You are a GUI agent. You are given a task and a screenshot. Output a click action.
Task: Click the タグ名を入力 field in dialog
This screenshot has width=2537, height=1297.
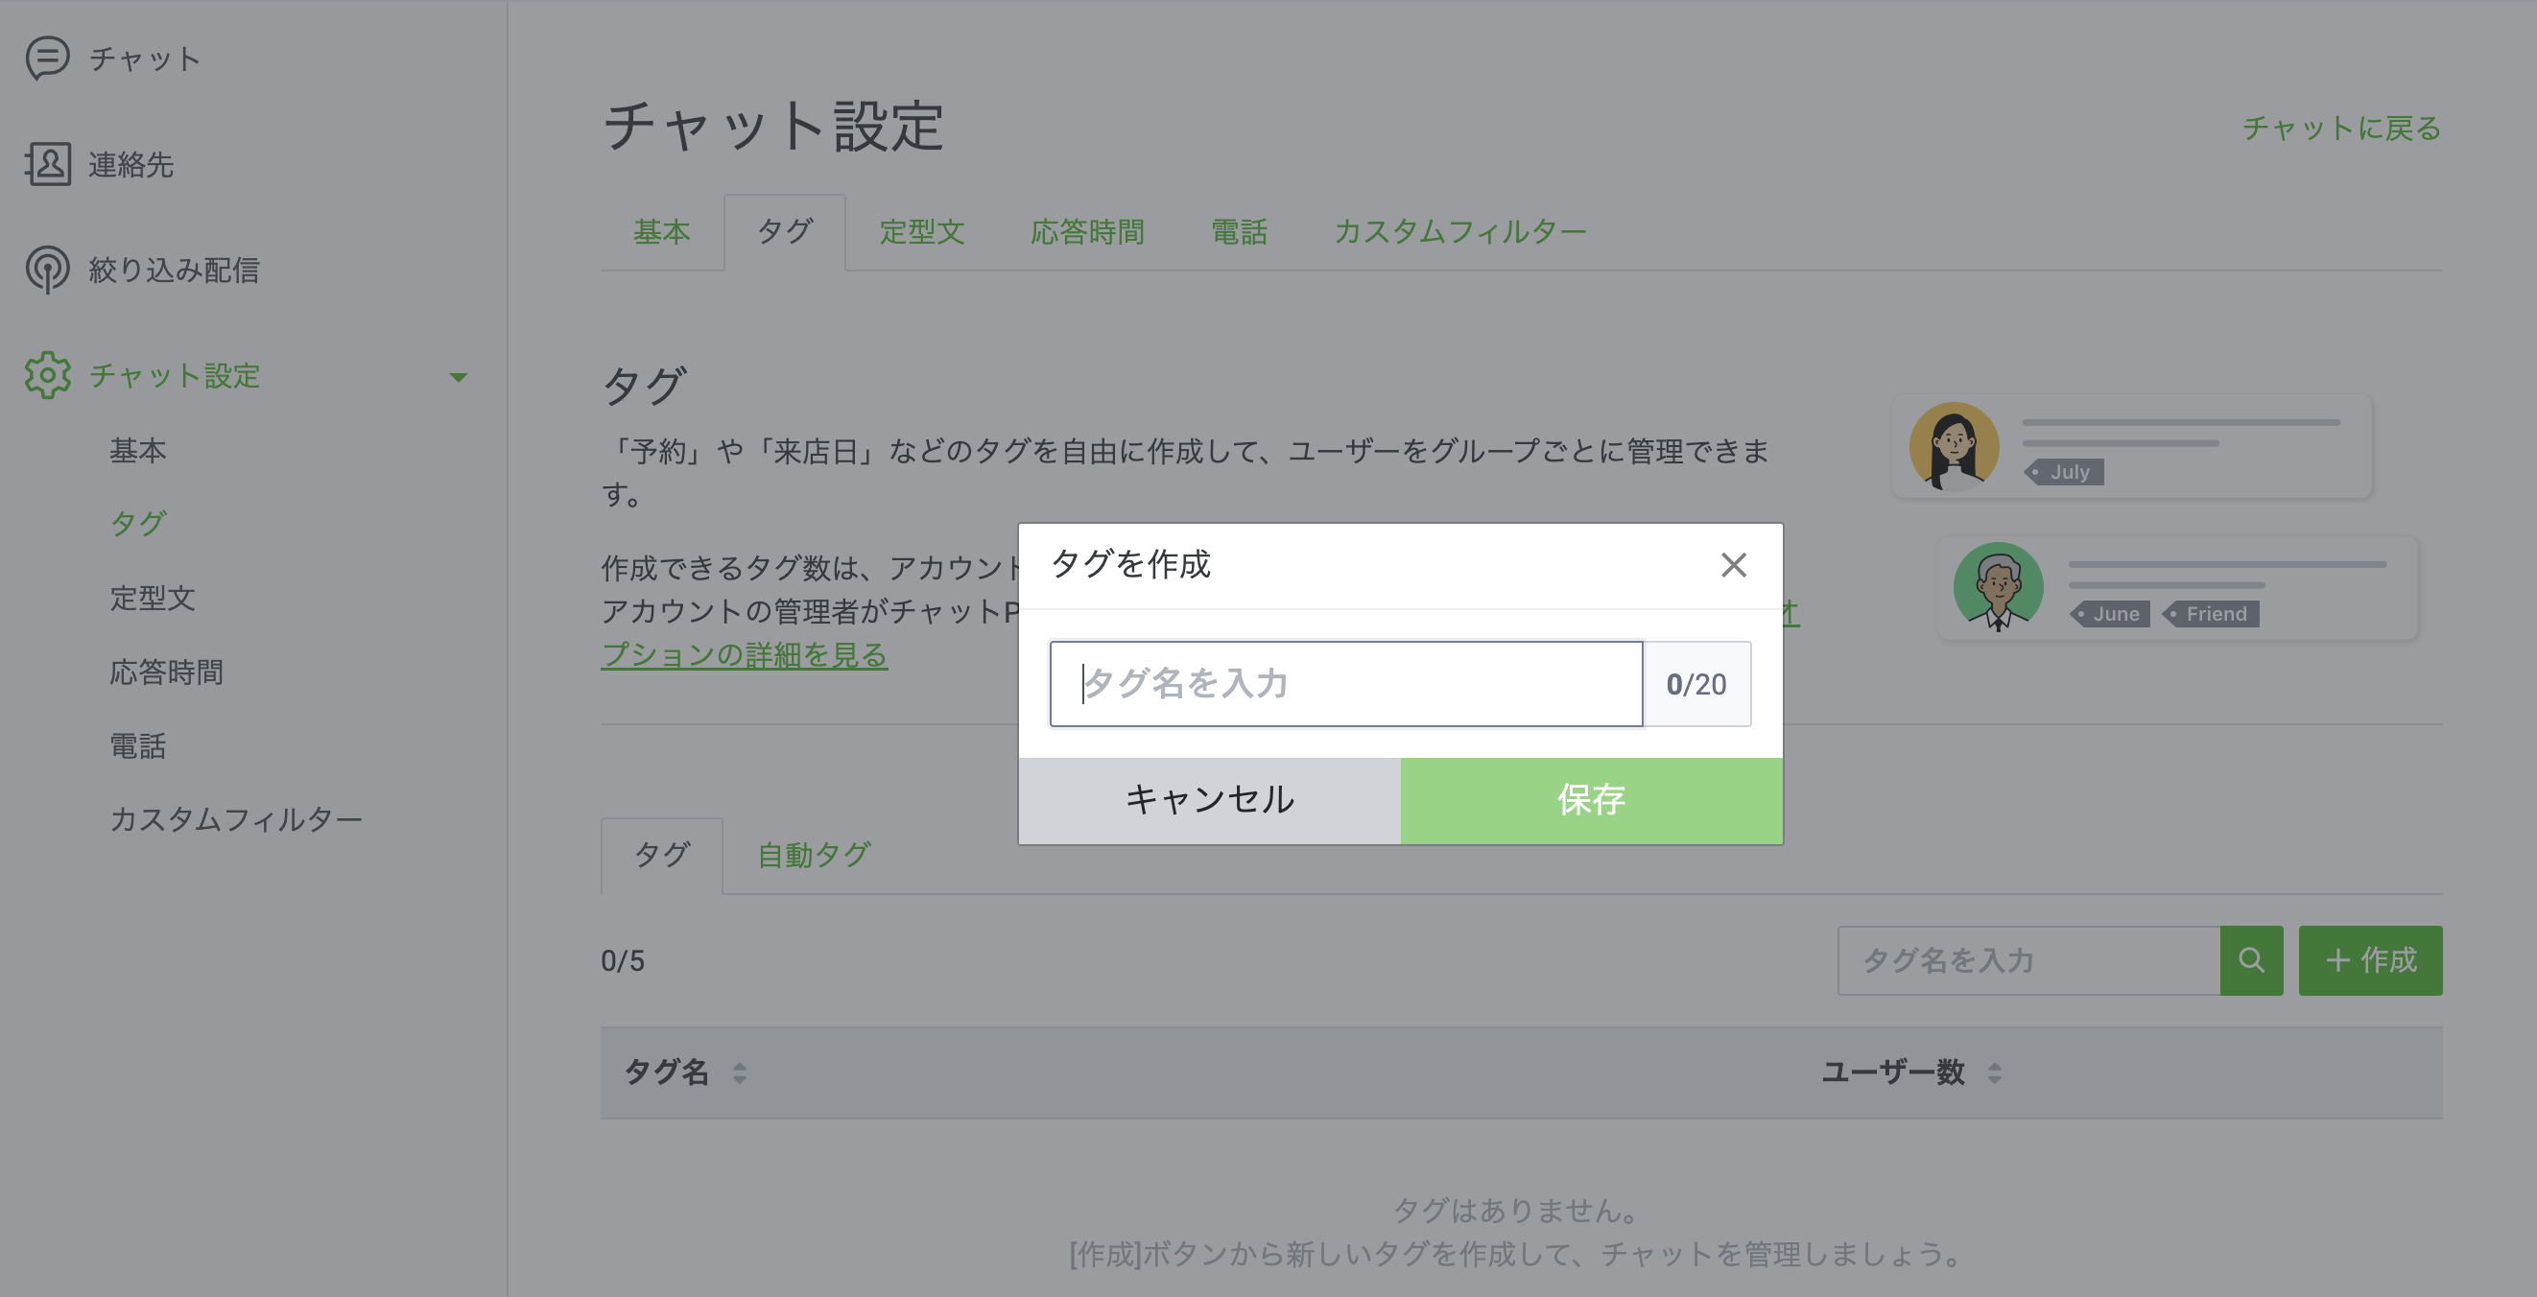pyautogui.click(x=1345, y=683)
